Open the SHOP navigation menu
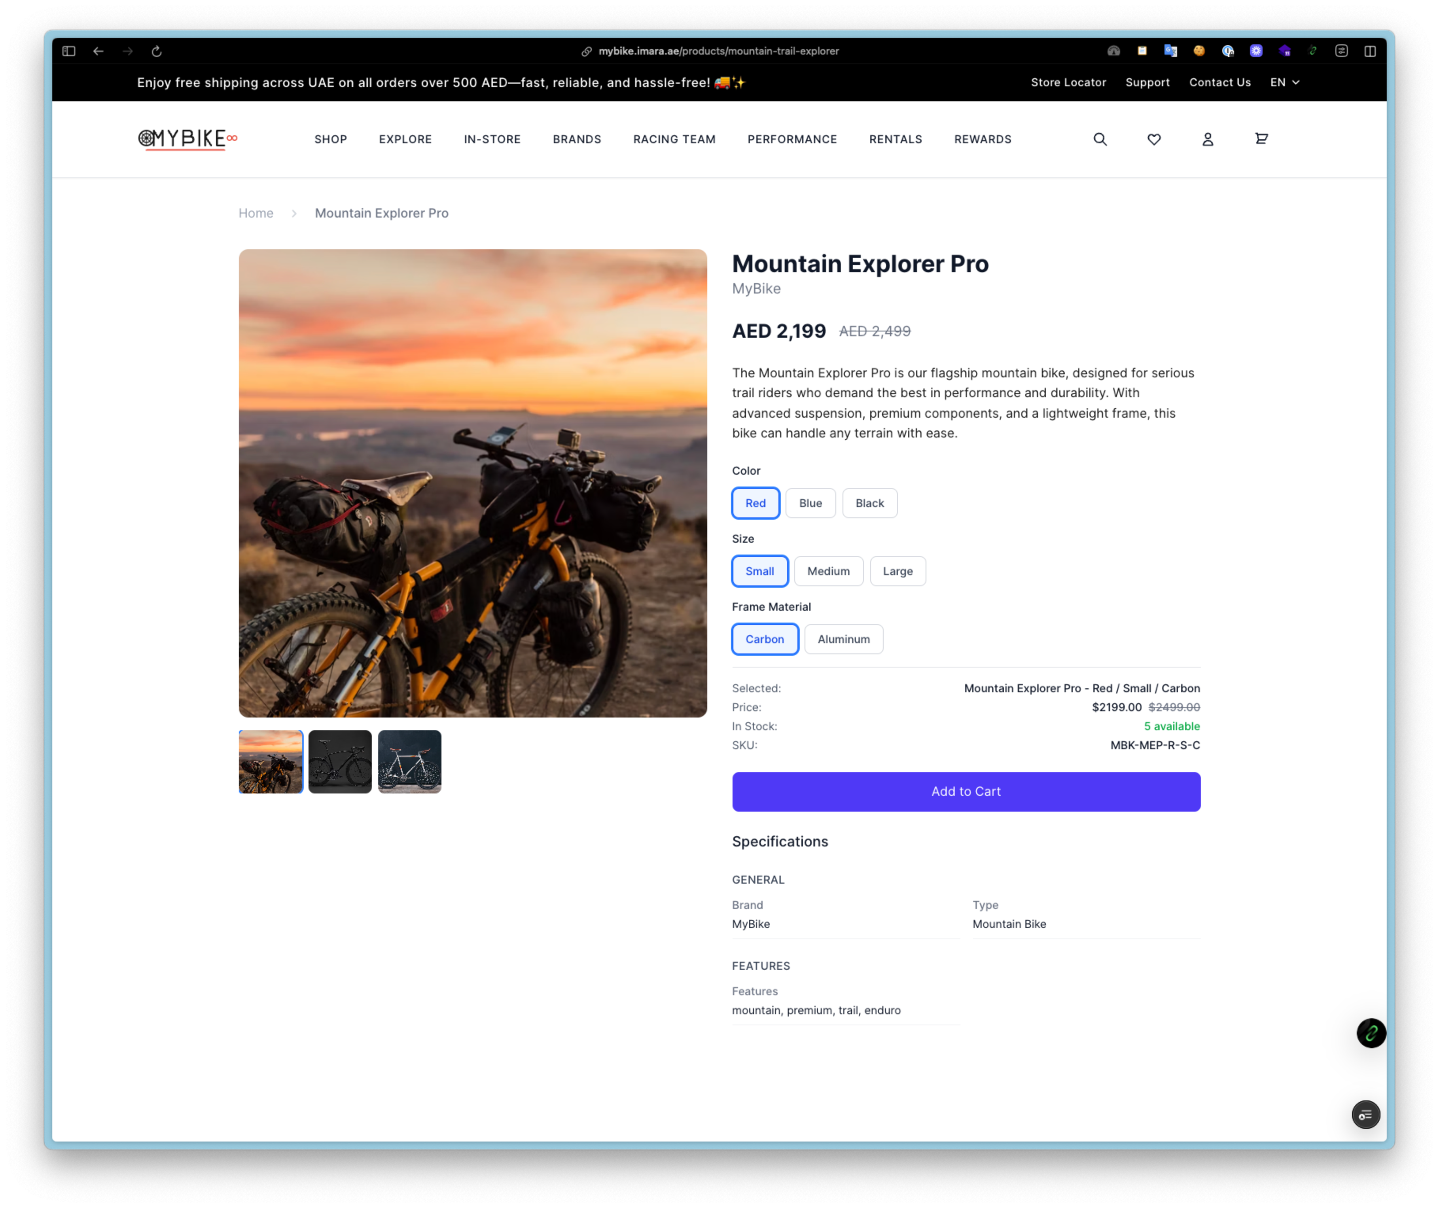 [x=330, y=139]
